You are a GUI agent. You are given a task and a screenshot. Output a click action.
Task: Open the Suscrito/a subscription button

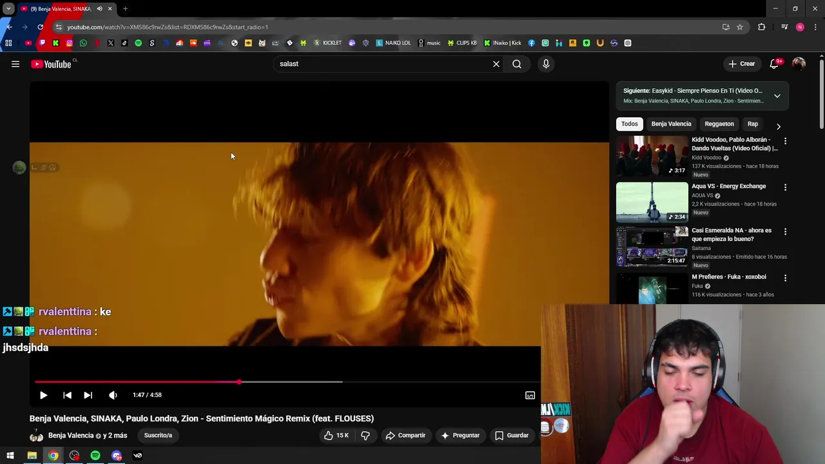pos(158,436)
